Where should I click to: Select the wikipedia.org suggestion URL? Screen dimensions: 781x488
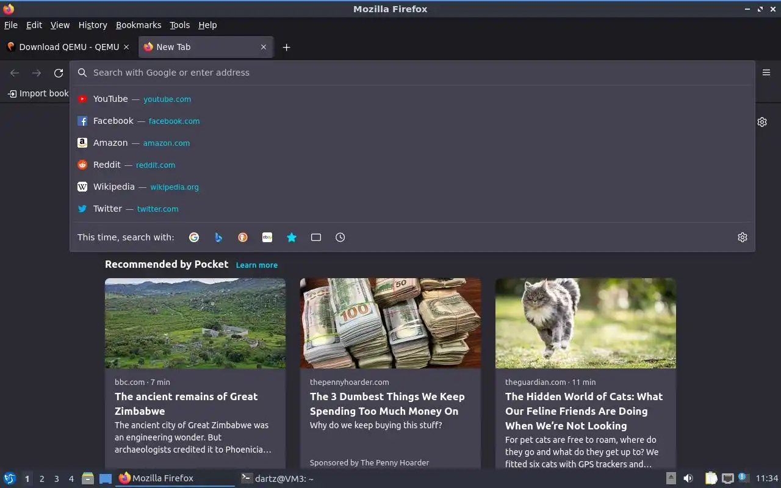pos(175,187)
